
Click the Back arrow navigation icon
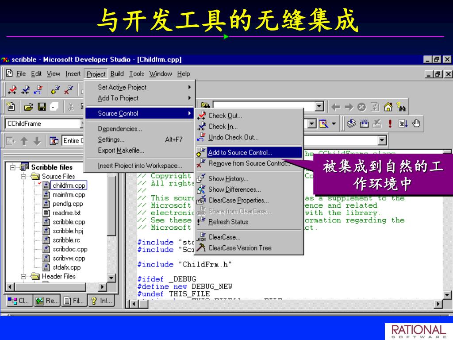pos(335,107)
